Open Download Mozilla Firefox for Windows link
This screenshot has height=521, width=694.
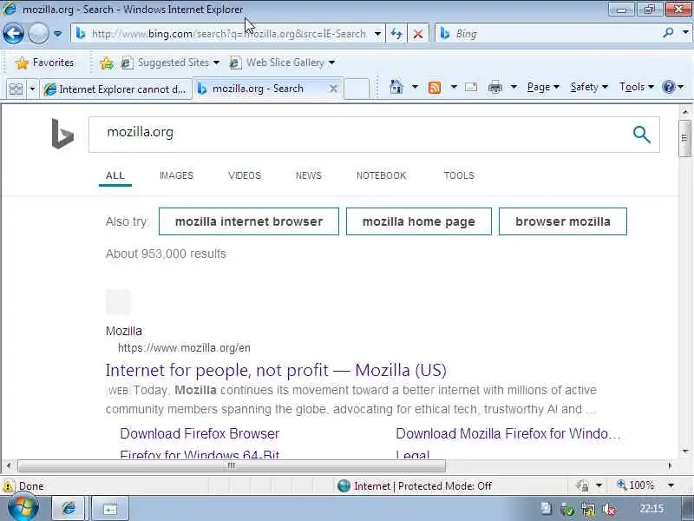508,433
